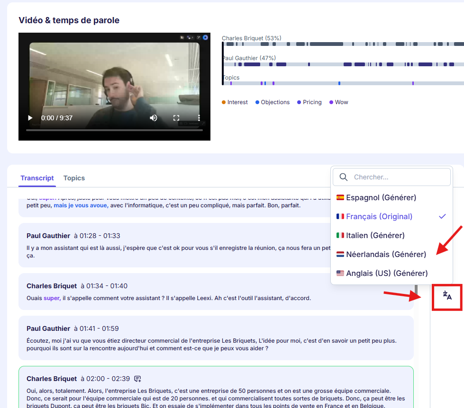464x408 pixels.
Task: Click highlighted word 'super,' in transcript
Action: click(x=52, y=298)
